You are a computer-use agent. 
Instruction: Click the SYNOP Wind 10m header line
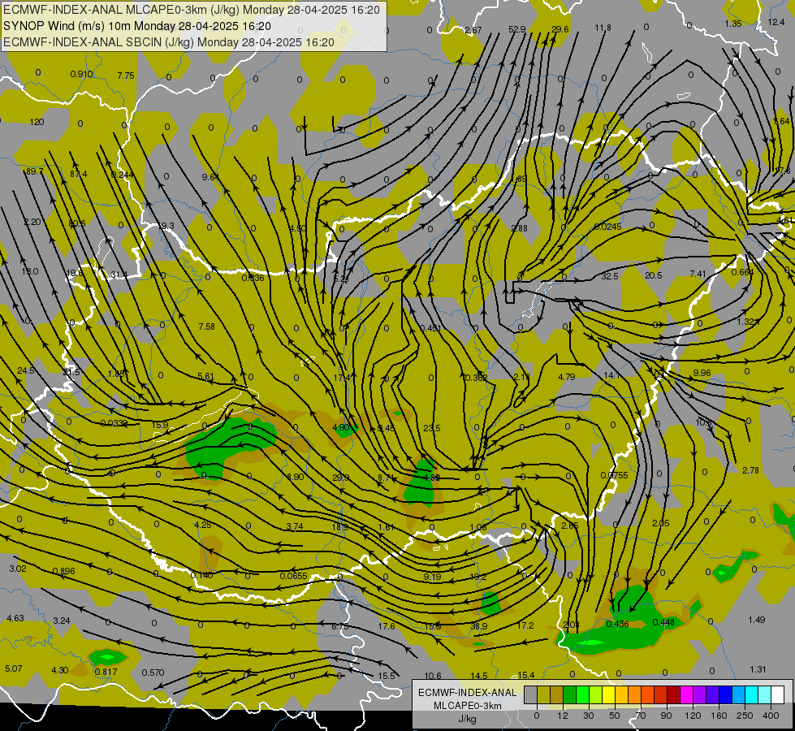pyautogui.click(x=137, y=26)
